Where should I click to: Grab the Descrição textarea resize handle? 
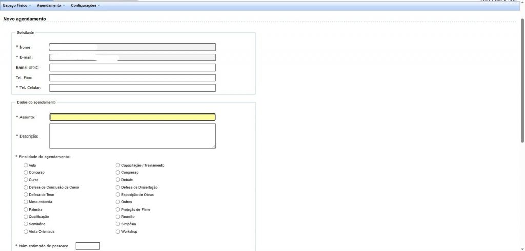click(213, 147)
